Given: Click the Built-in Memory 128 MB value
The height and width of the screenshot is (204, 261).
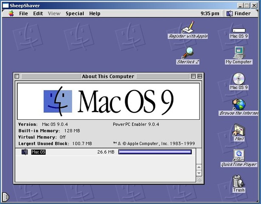Looking at the screenshot, I should pyautogui.click(x=72, y=130).
